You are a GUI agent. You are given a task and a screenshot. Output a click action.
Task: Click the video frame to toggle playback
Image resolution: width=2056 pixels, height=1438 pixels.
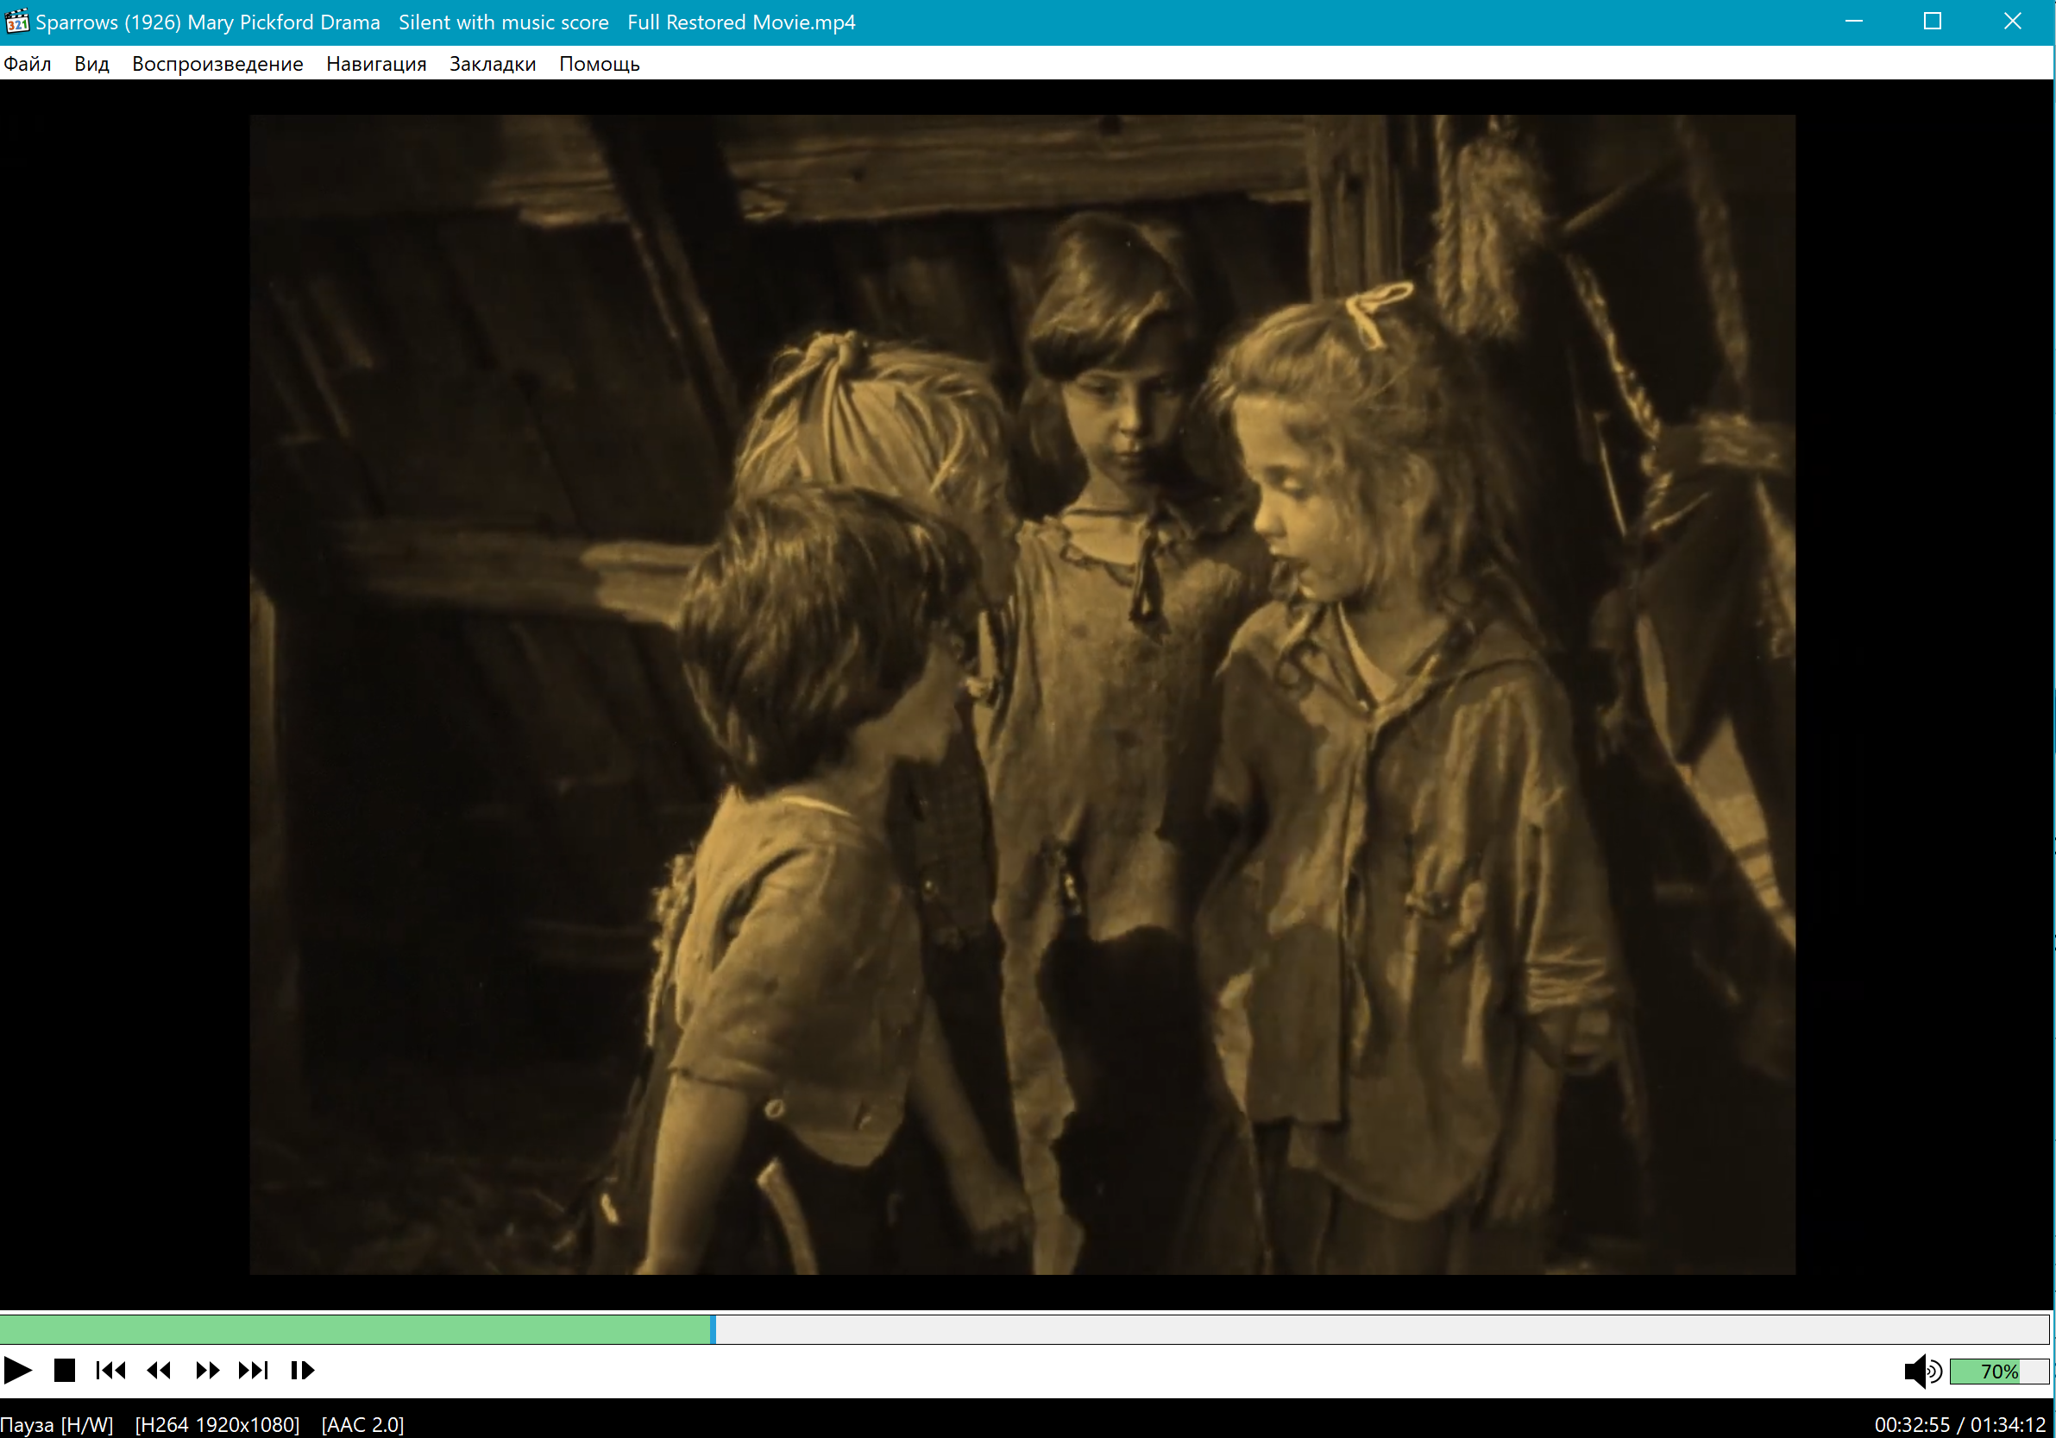click(1022, 694)
